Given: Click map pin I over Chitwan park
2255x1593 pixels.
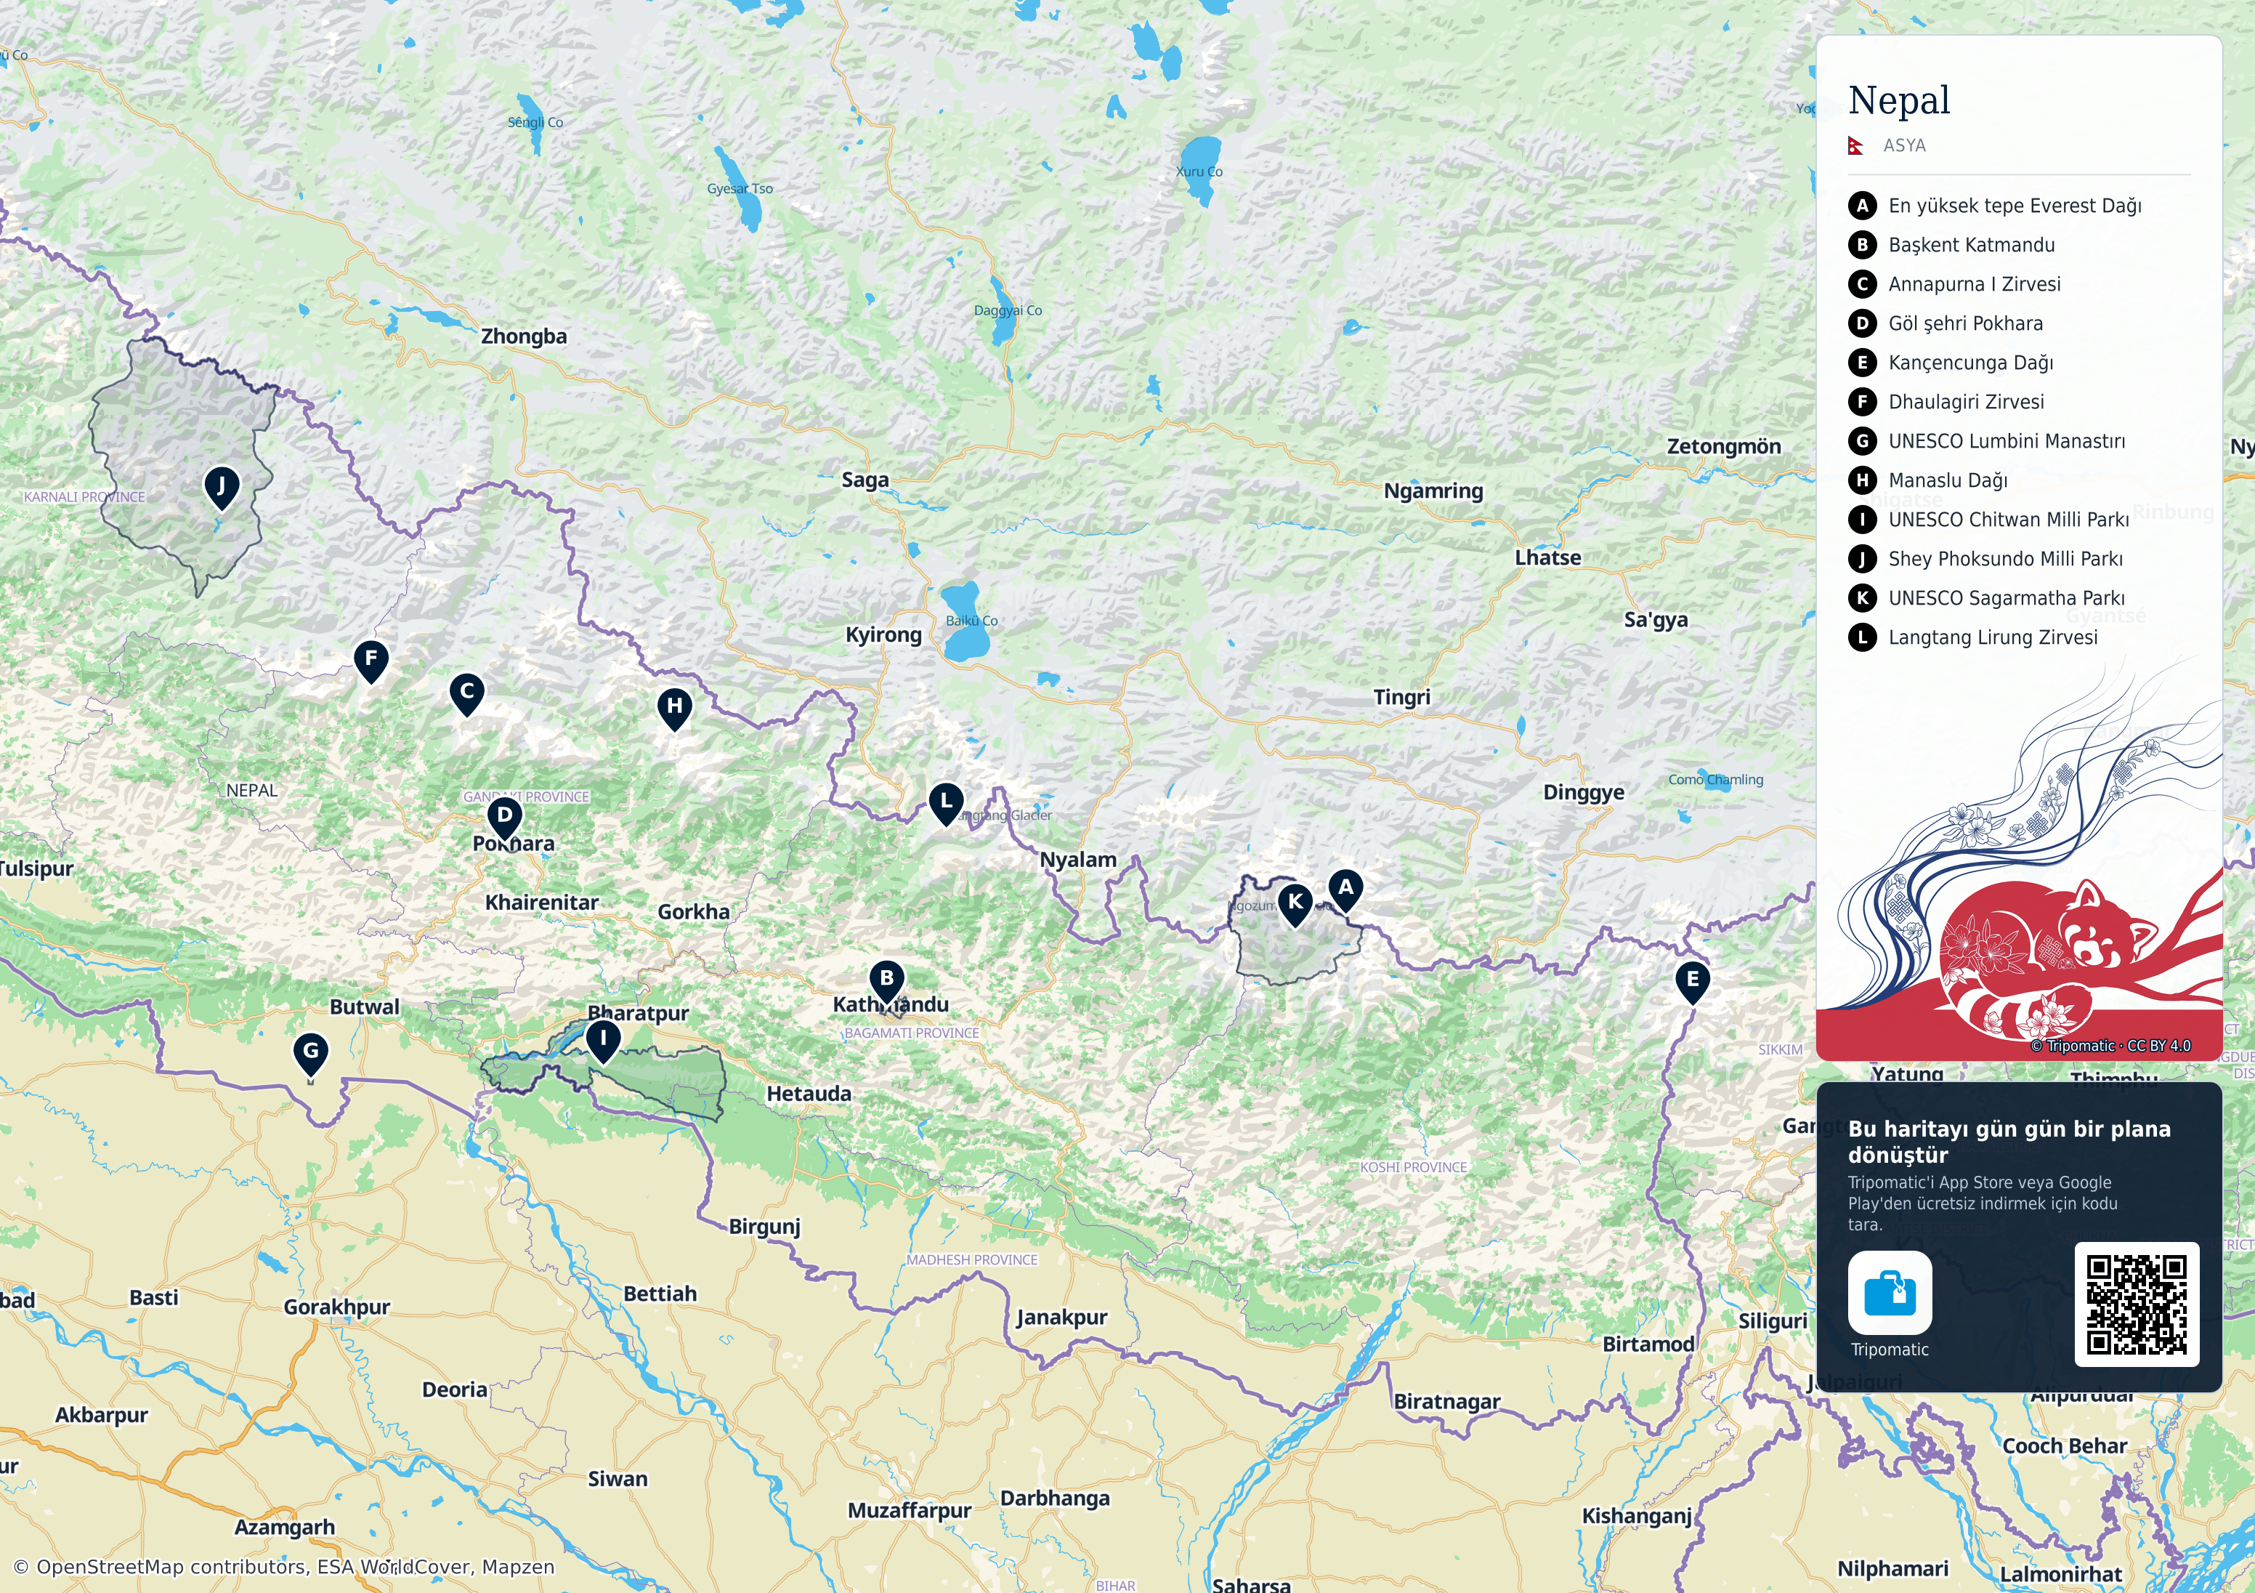Looking at the screenshot, I should [x=603, y=1041].
